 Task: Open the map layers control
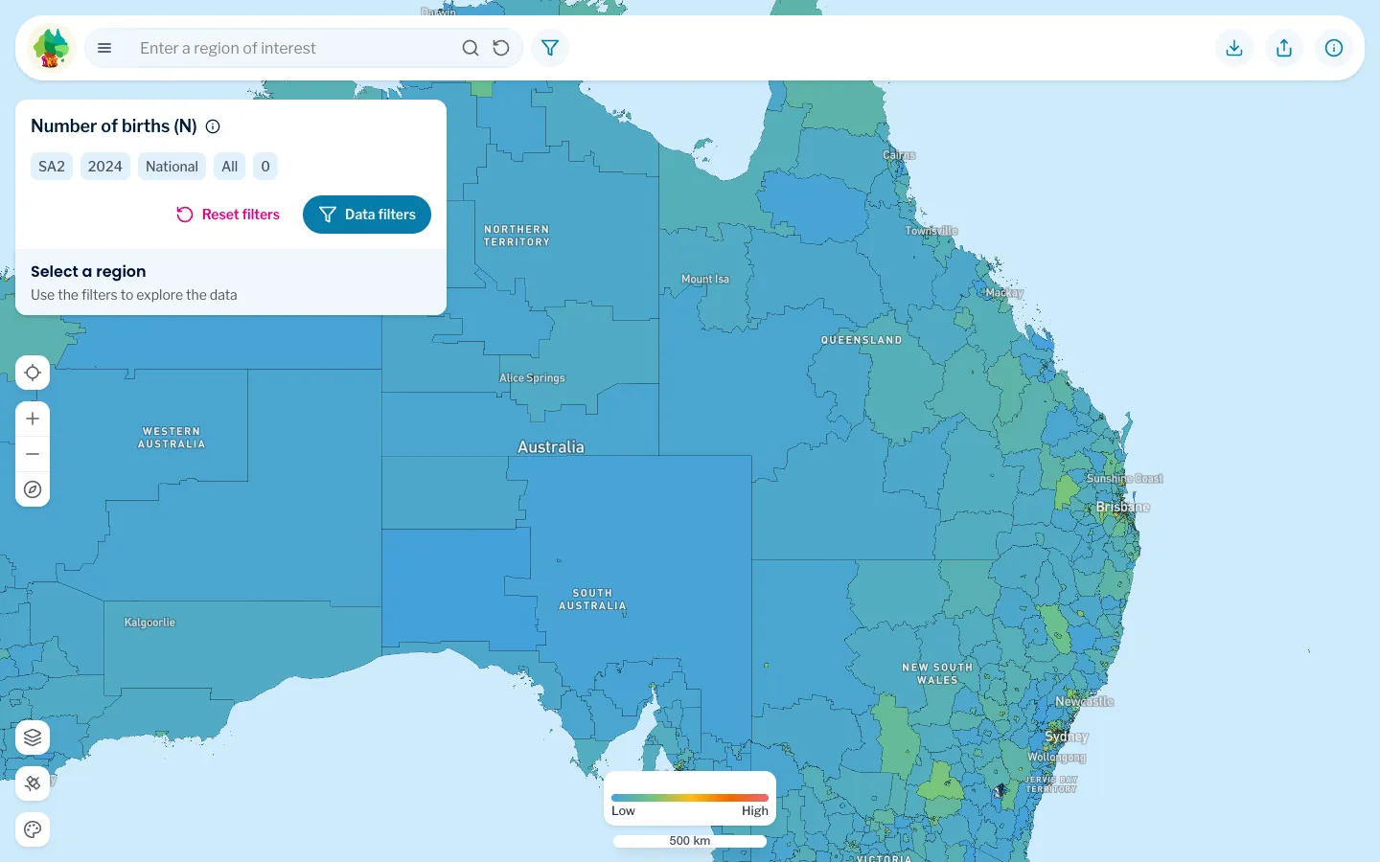pyautogui.click(x=33, y=737)
